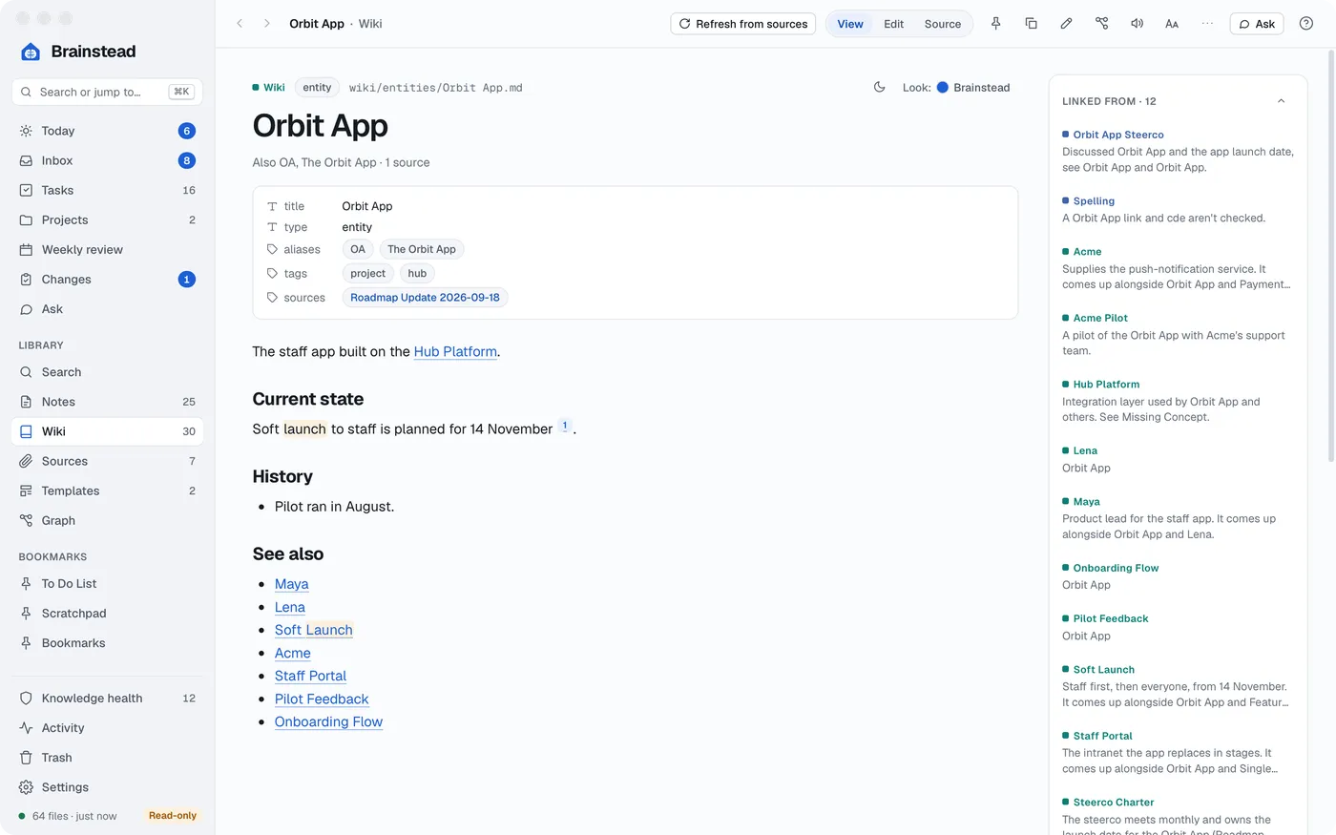Screen dimensions: 1336x835
Task: Open Staff Portal link under See also
Action: pyautogui.click(x=310, y=676)
